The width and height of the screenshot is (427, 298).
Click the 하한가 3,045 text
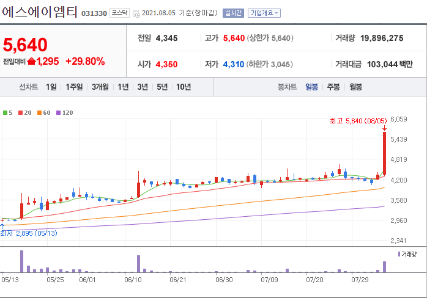(x=270, y=65)
